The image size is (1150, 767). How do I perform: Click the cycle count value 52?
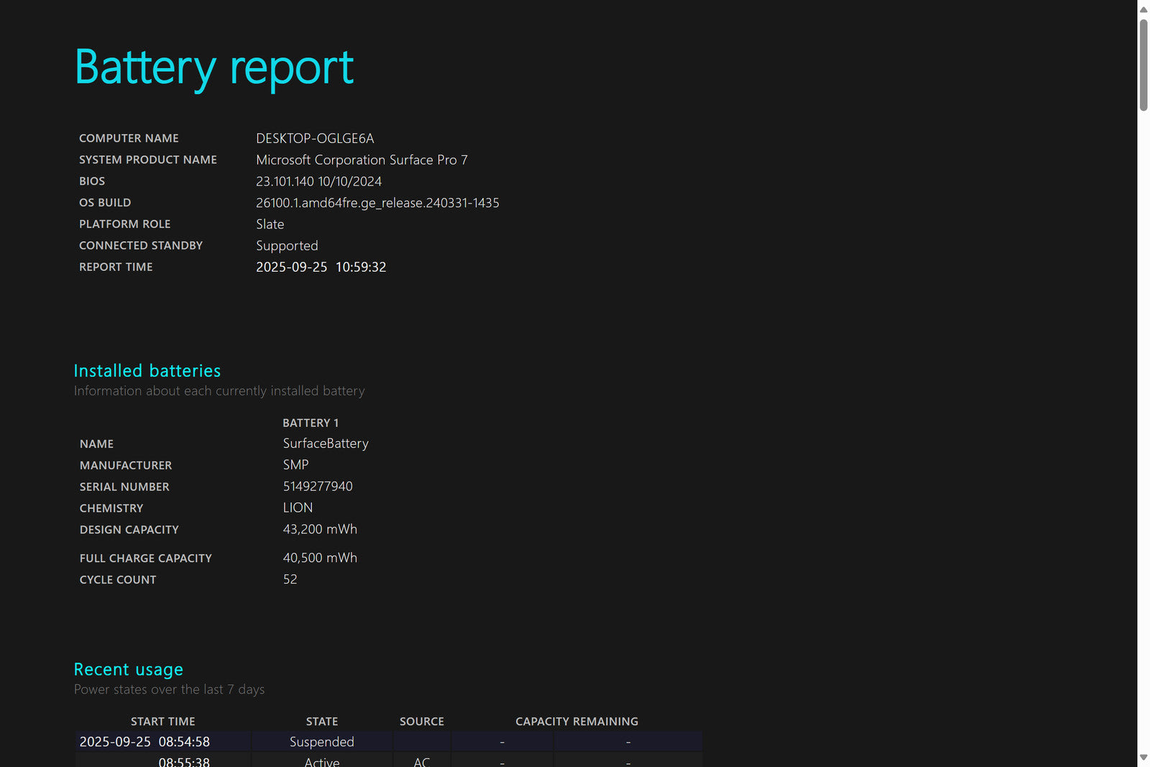290,579
